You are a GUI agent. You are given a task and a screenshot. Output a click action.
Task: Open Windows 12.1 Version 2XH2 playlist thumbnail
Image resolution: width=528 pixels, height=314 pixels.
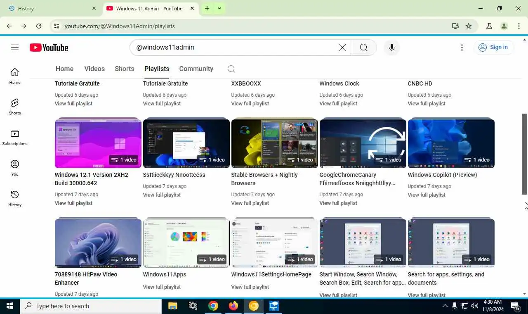[98, 143]
